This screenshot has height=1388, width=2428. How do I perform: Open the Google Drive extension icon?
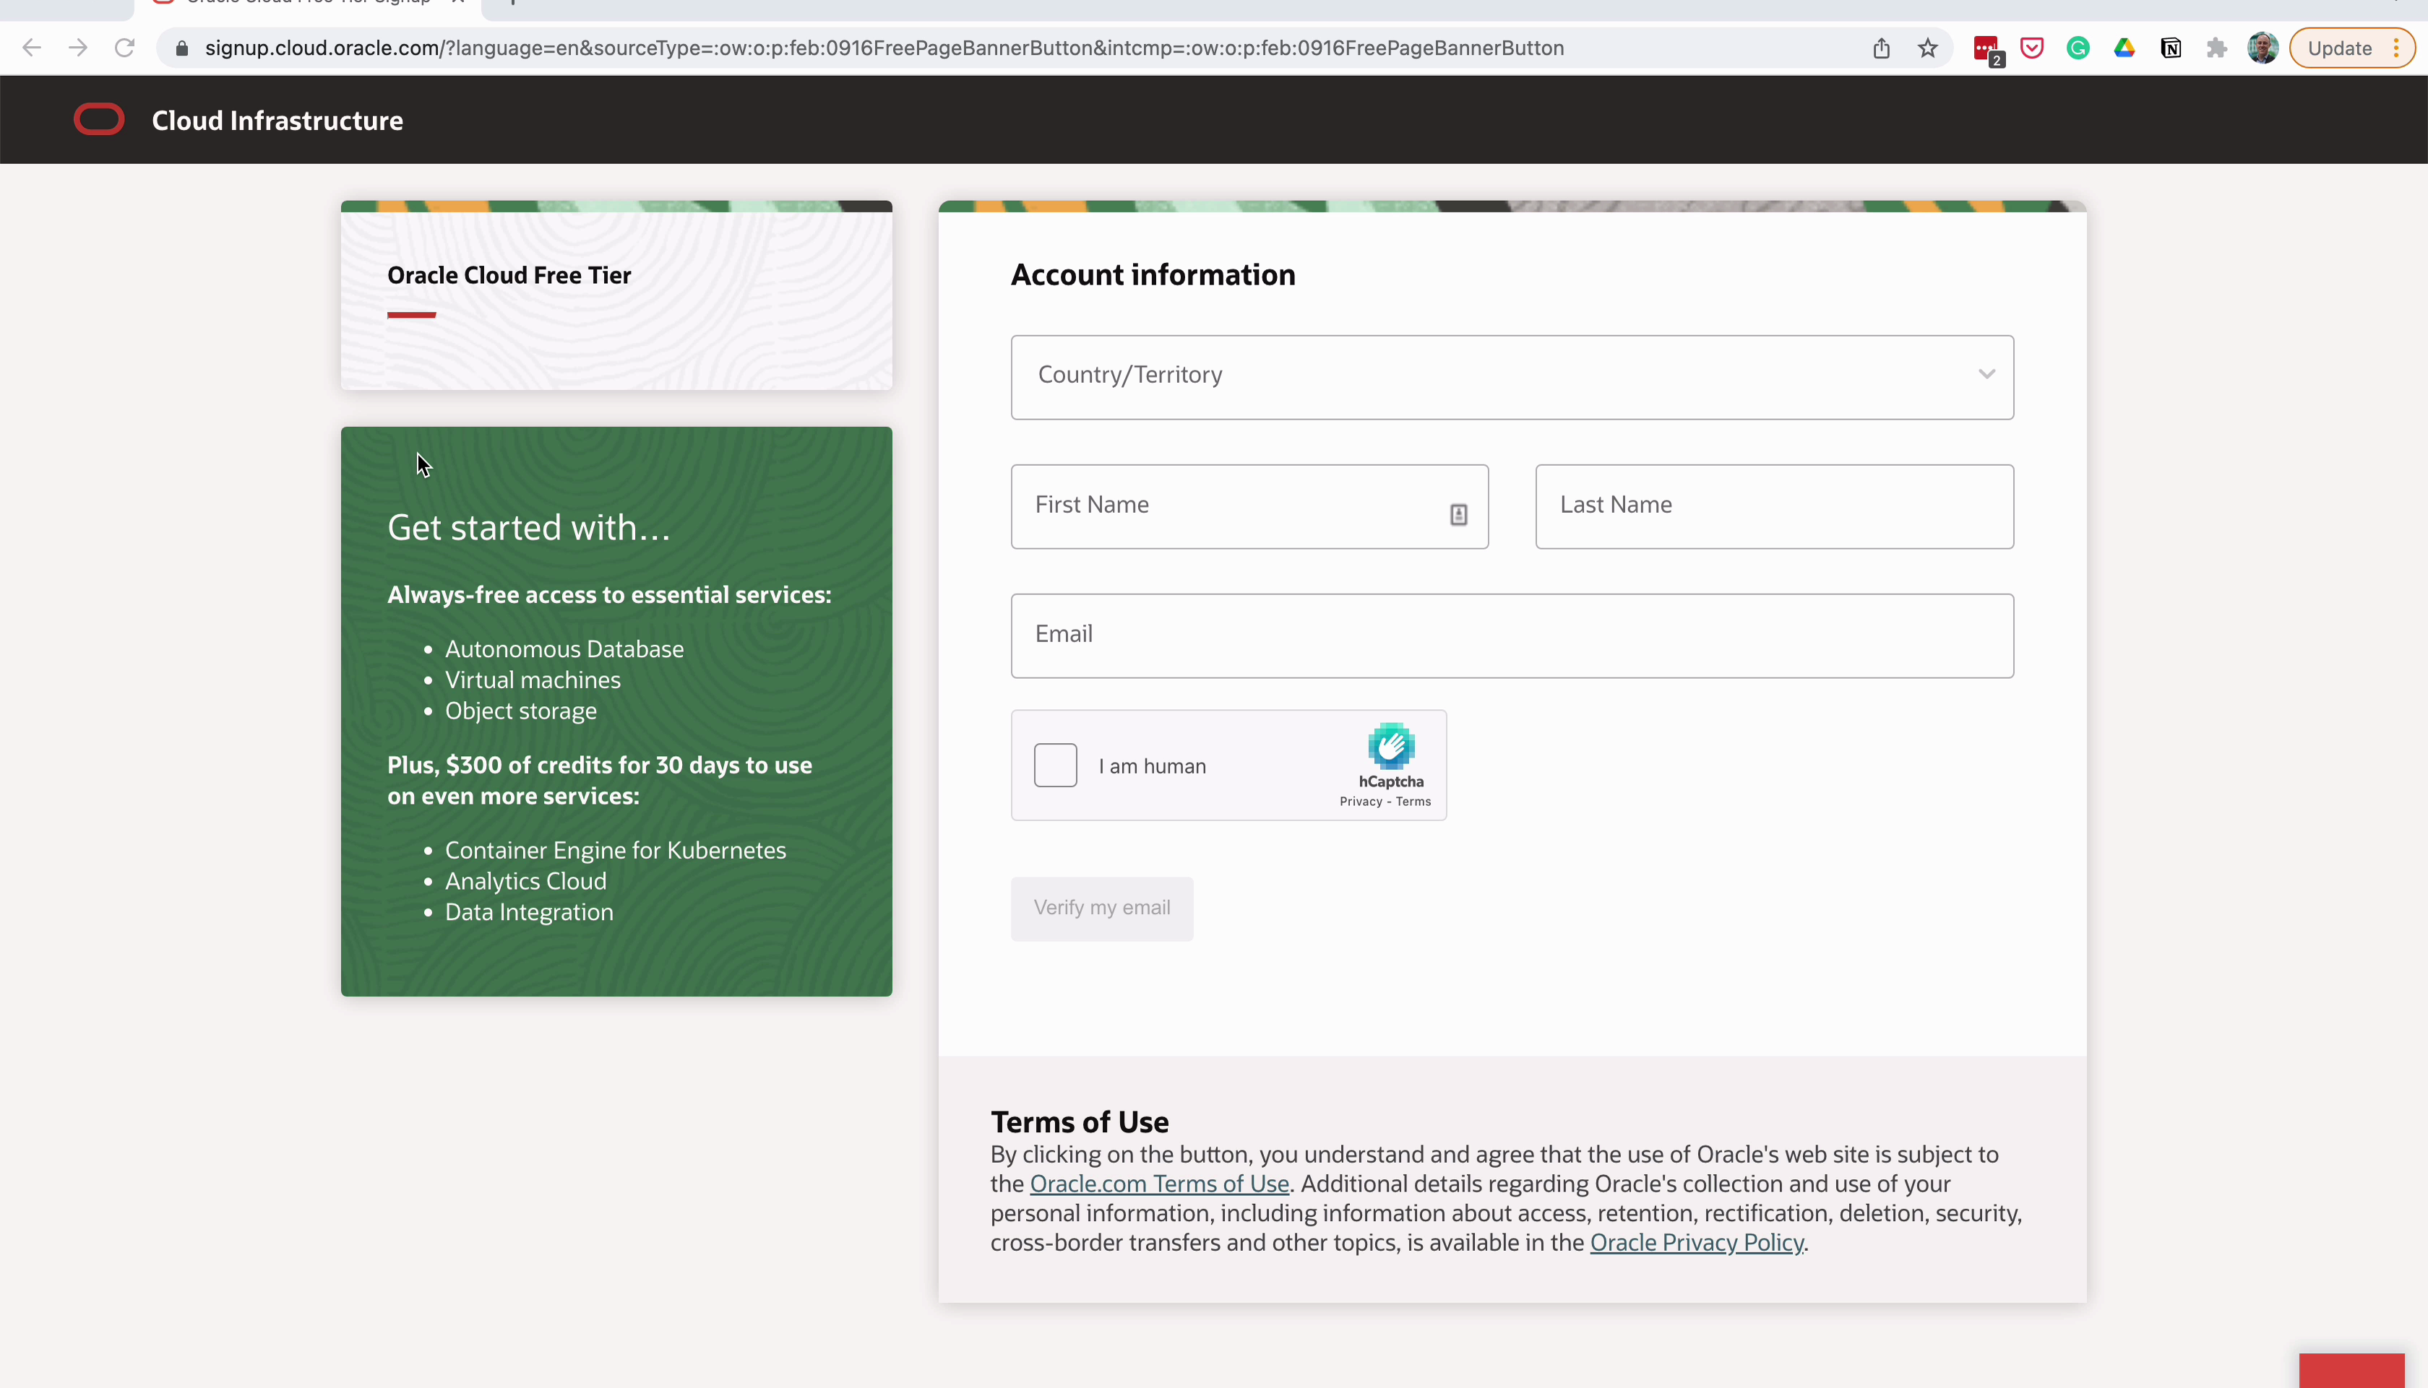click(x=2124, y=48)
